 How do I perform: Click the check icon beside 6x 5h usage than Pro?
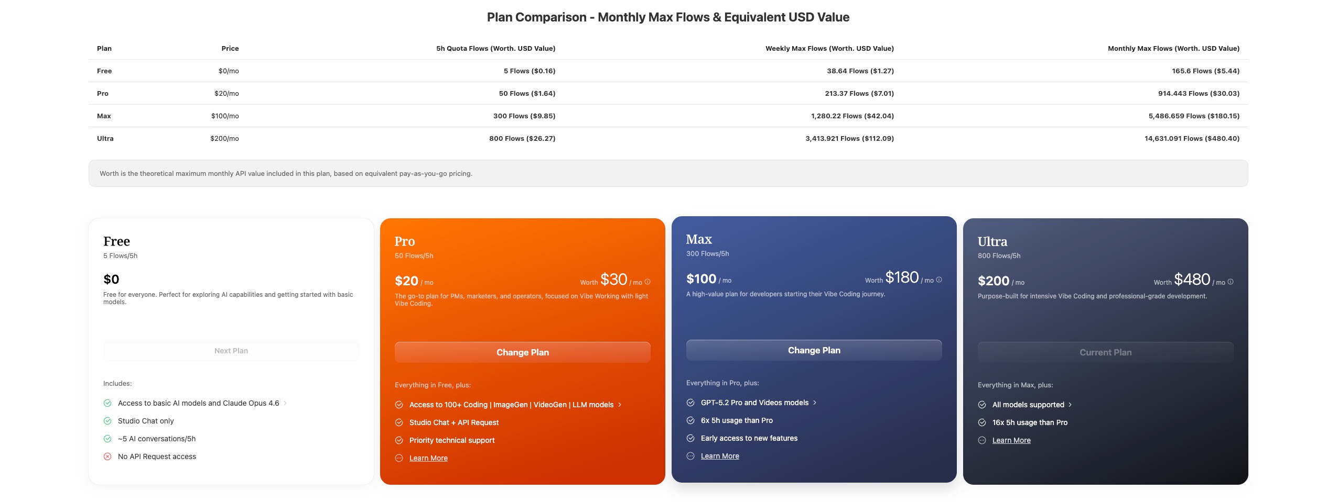click(x=690, y=420)
